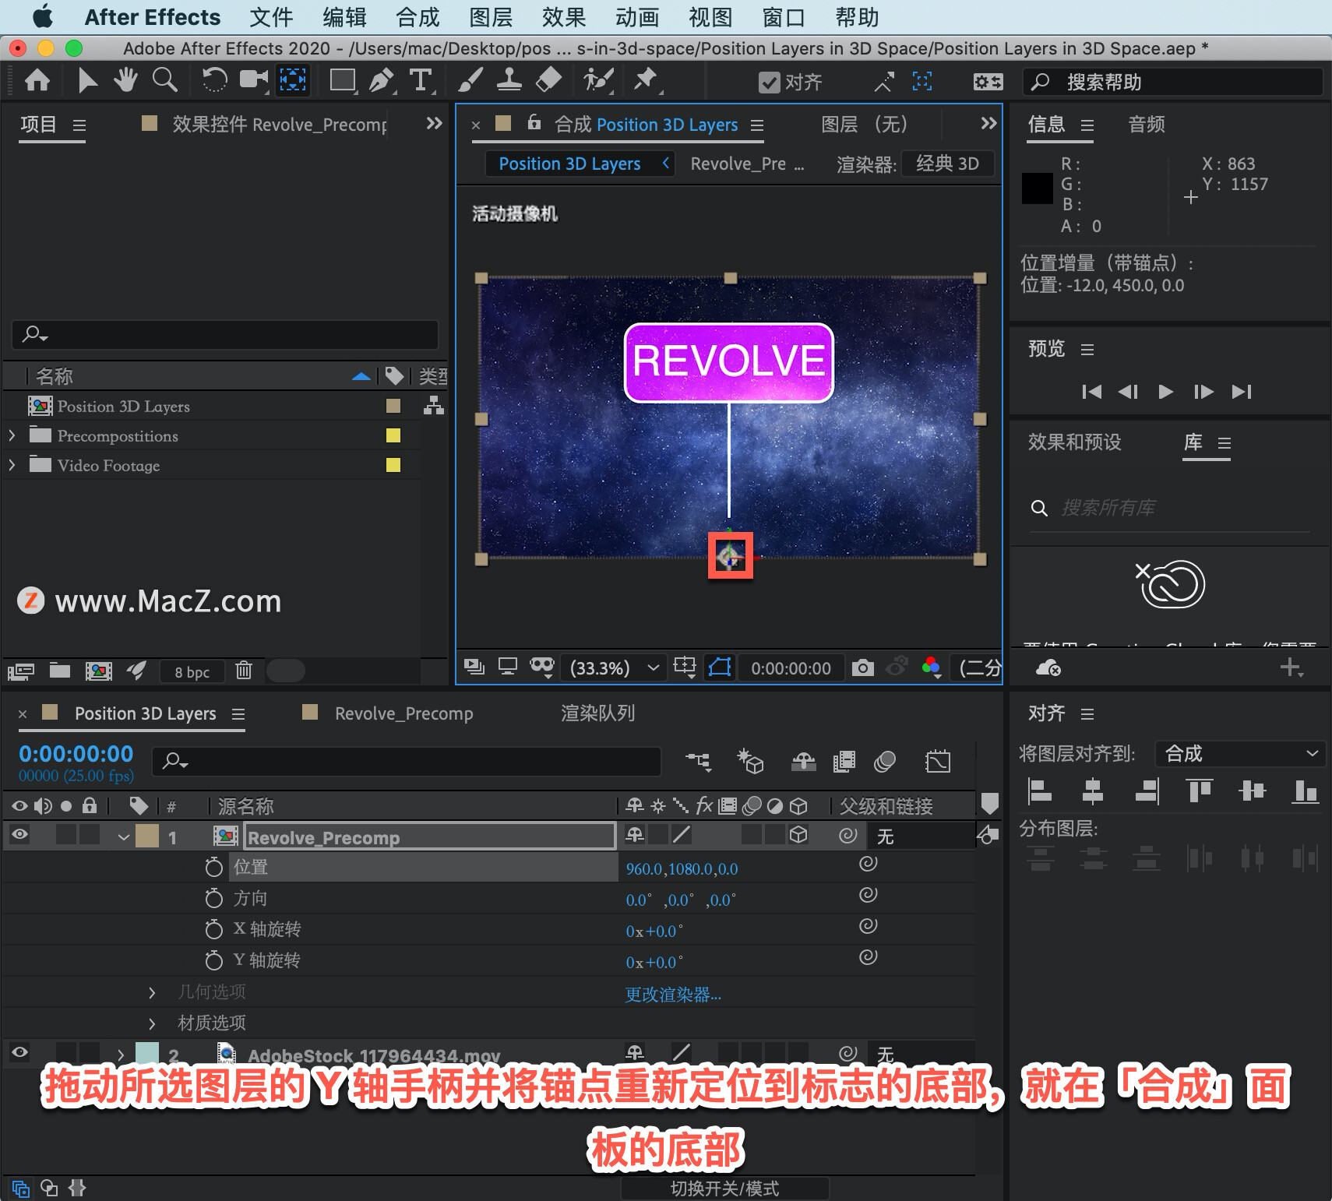1332x1201 pixels.
Task: Expand the Video Footage folder
Action: tap(12, 465)
